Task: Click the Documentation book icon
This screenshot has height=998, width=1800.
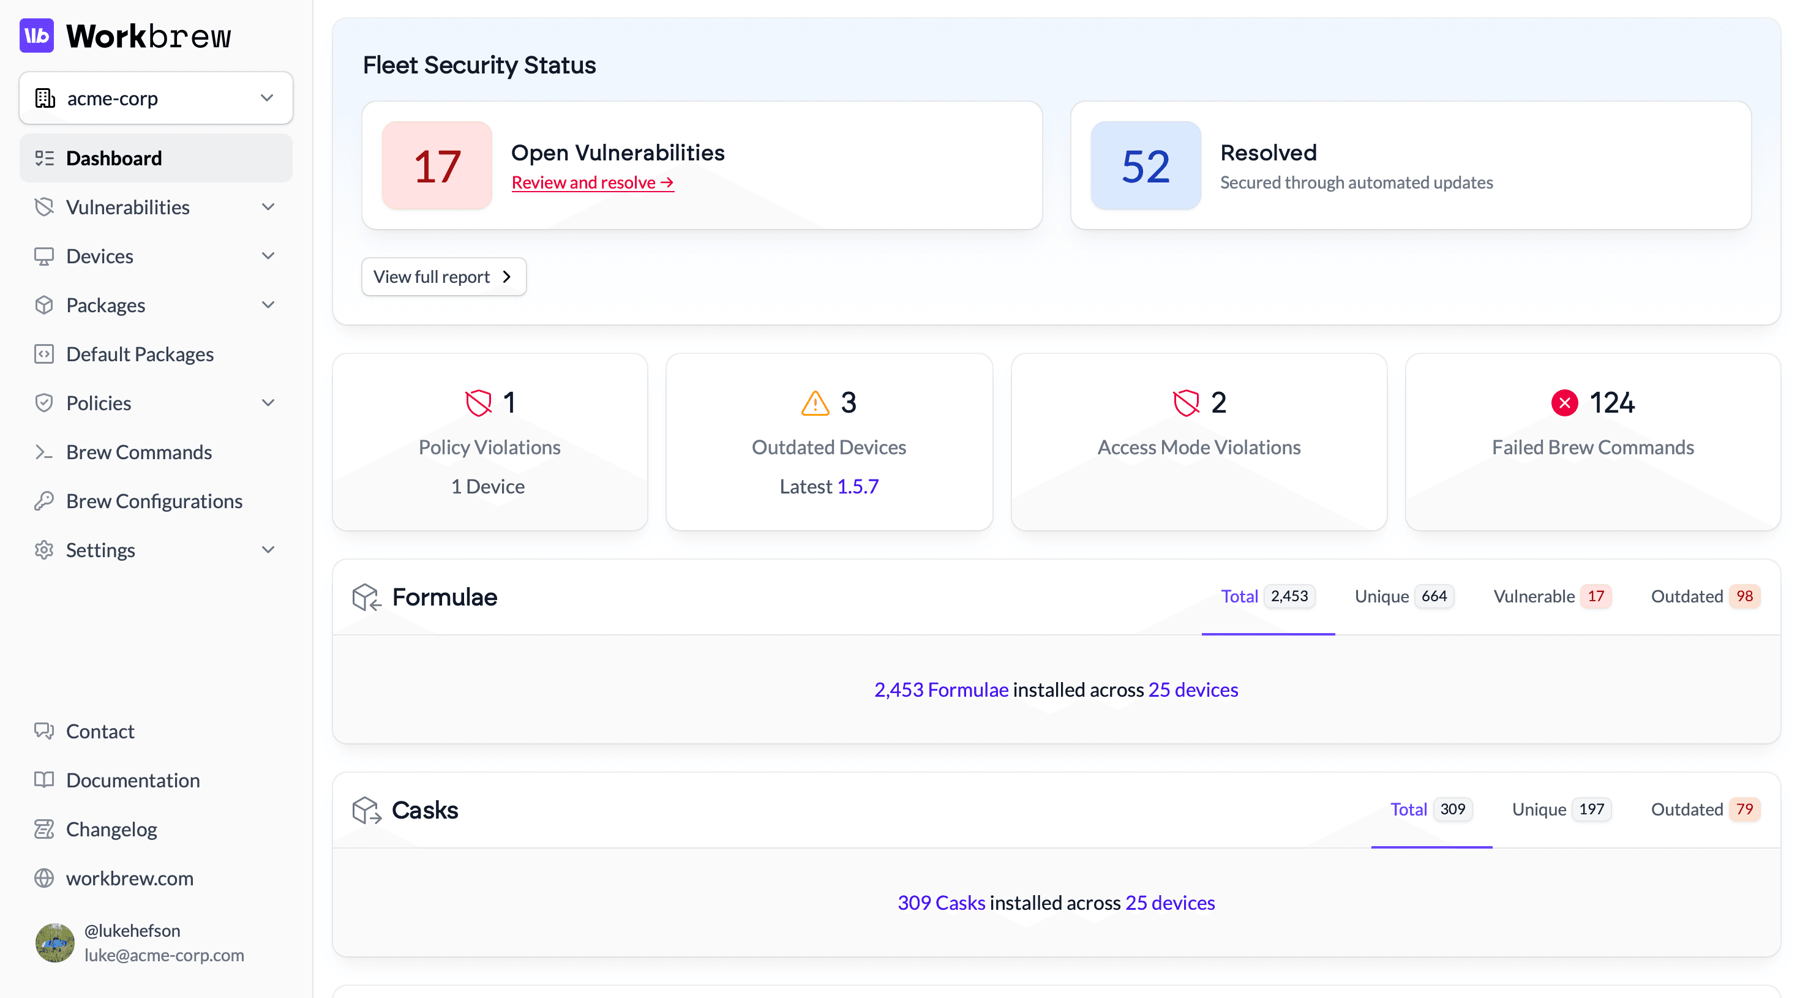Action: (44, 780)
